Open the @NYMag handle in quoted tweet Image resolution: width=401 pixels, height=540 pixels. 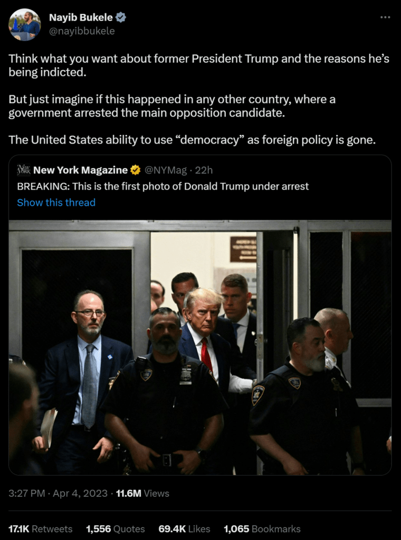[166, 170]
